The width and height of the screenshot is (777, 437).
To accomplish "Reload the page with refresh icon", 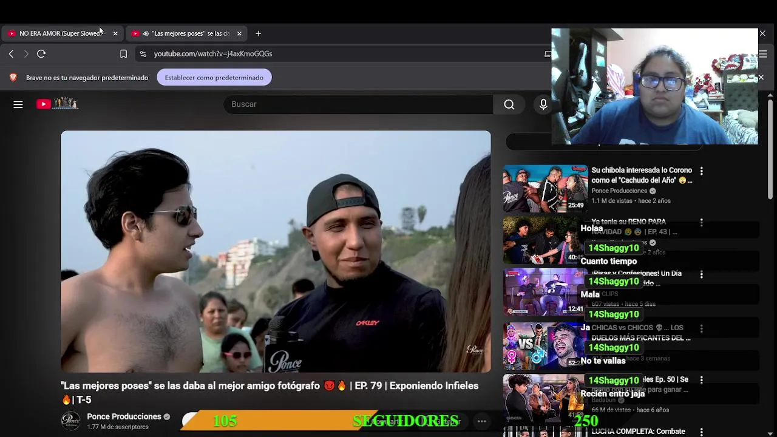I will (x=41, y=54).
